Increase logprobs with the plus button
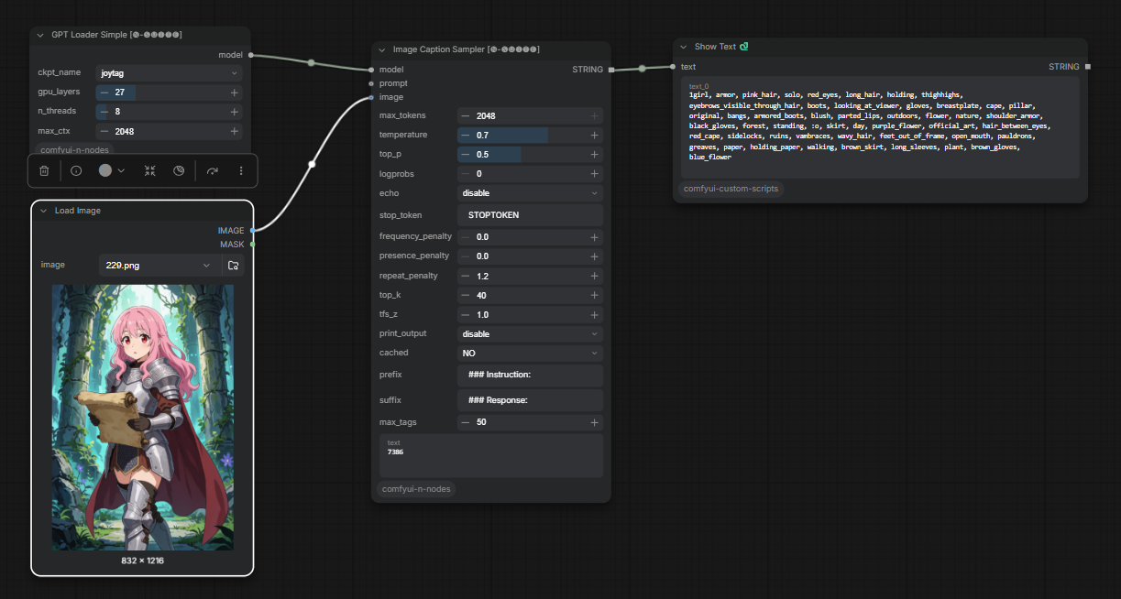This screenshot has width=1121, height=599. click(x=595, y=174)
